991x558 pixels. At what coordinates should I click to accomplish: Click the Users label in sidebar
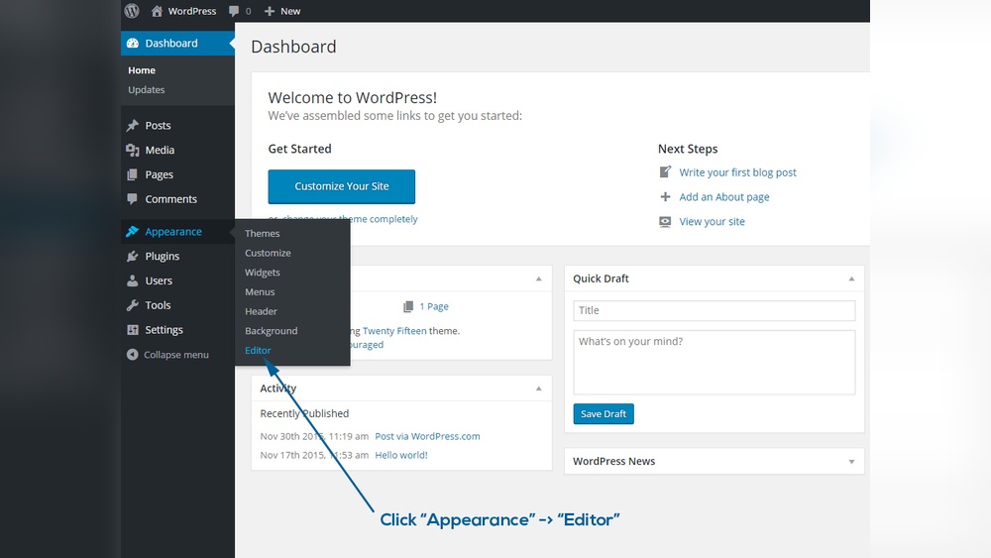click(159, 280)
